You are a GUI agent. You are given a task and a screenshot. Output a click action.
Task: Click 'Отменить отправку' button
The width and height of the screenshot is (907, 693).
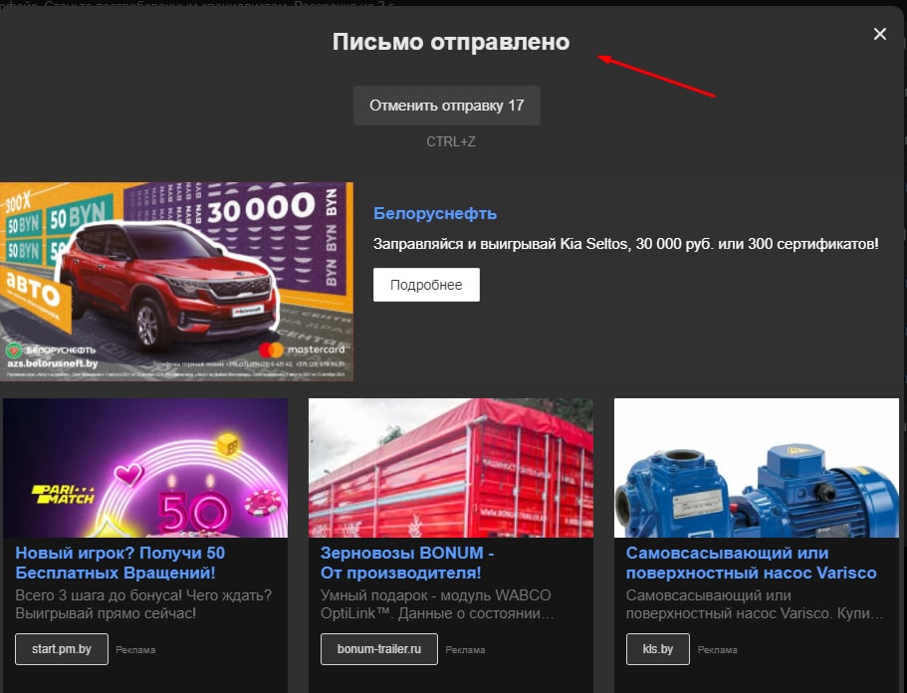click(447, 106)
